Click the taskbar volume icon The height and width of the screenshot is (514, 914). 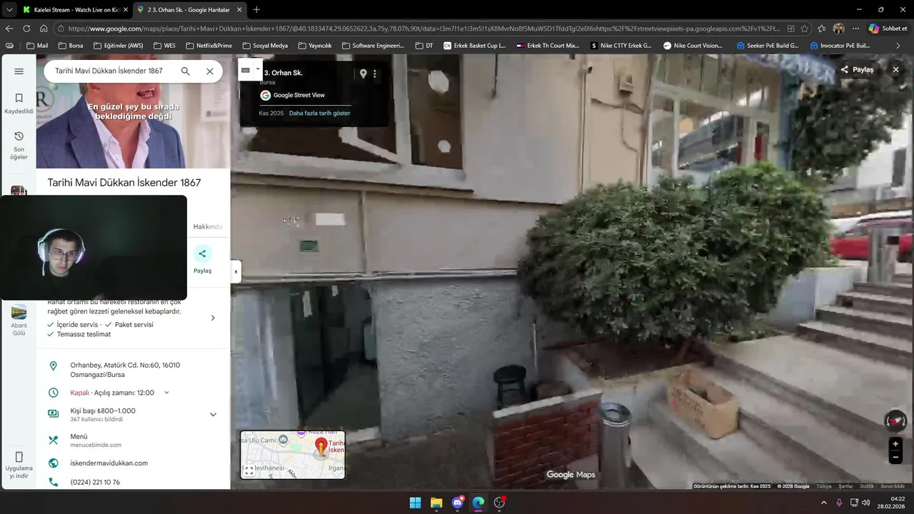pos(865,503)
